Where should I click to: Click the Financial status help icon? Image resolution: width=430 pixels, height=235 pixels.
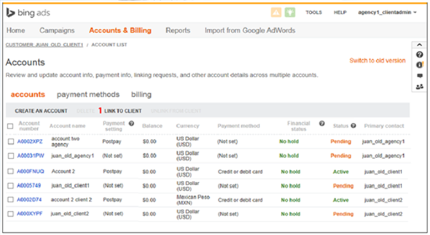[x=322, y=123]
